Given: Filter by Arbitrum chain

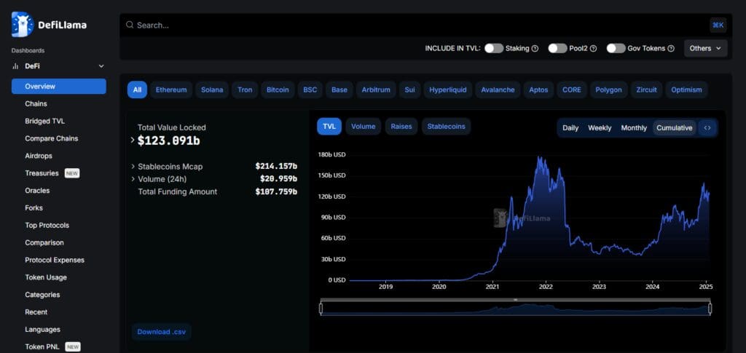Looking at the screenshot, I should click(376, 90).
